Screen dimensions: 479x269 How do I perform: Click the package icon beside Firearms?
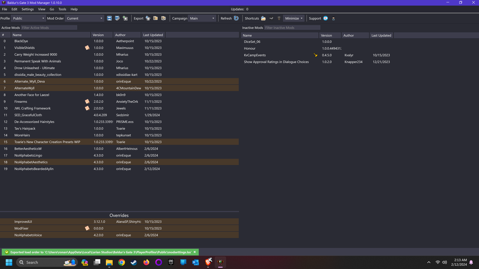[x=87, y=101]
